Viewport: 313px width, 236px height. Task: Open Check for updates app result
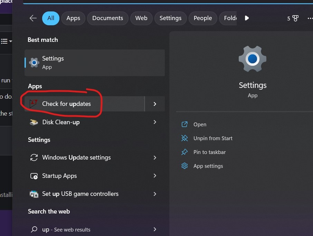(x=84, y=104)
